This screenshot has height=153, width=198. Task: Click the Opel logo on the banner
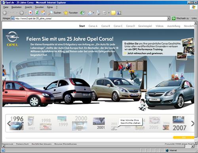(12, 39)
